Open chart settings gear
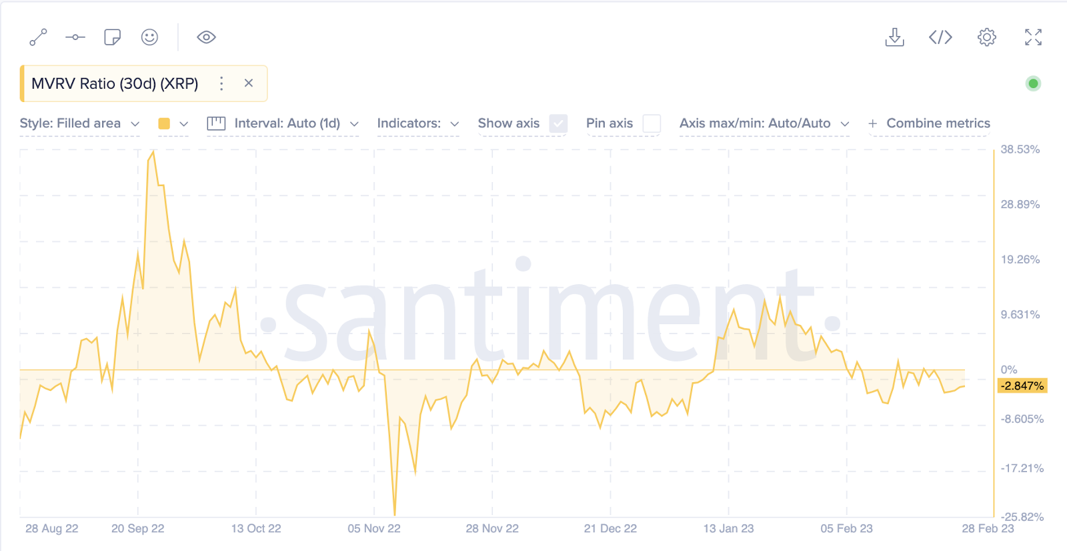This screenshot has width=1067, height=551. (x=987, y=37)
